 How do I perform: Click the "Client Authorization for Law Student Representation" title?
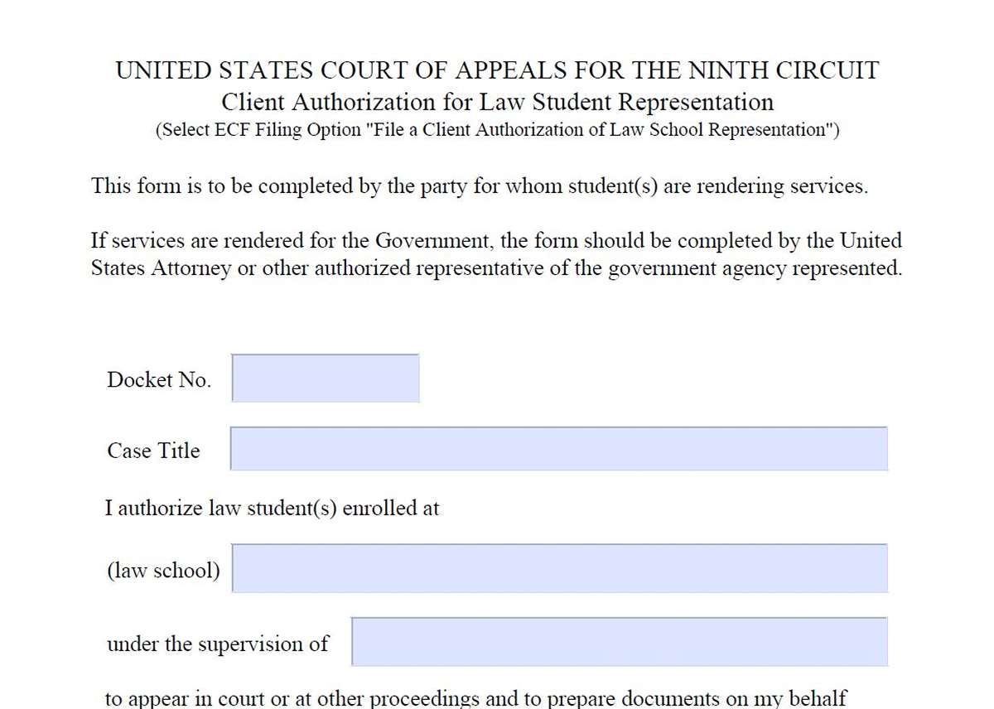coord(497,103)
